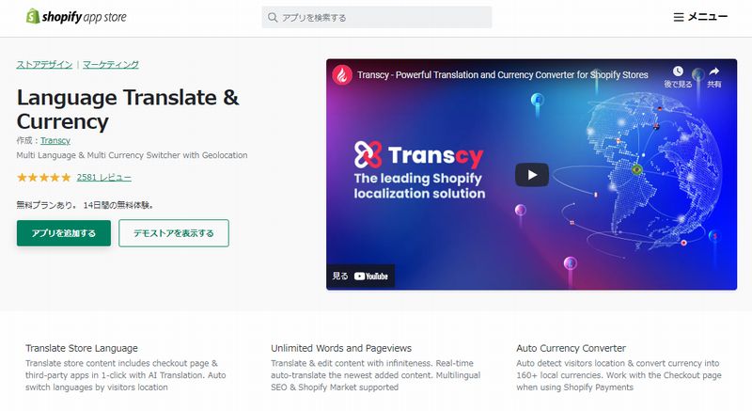752x411 pixels.
Task: Click the Shopify app store logo
Action: 76,17
